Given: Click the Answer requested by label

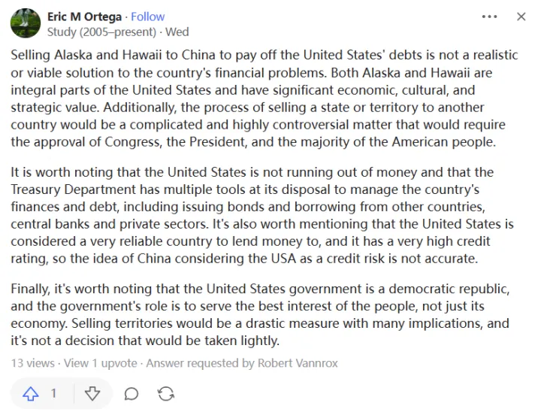Looking at the screenshot, I should click(x=195, y=363).
